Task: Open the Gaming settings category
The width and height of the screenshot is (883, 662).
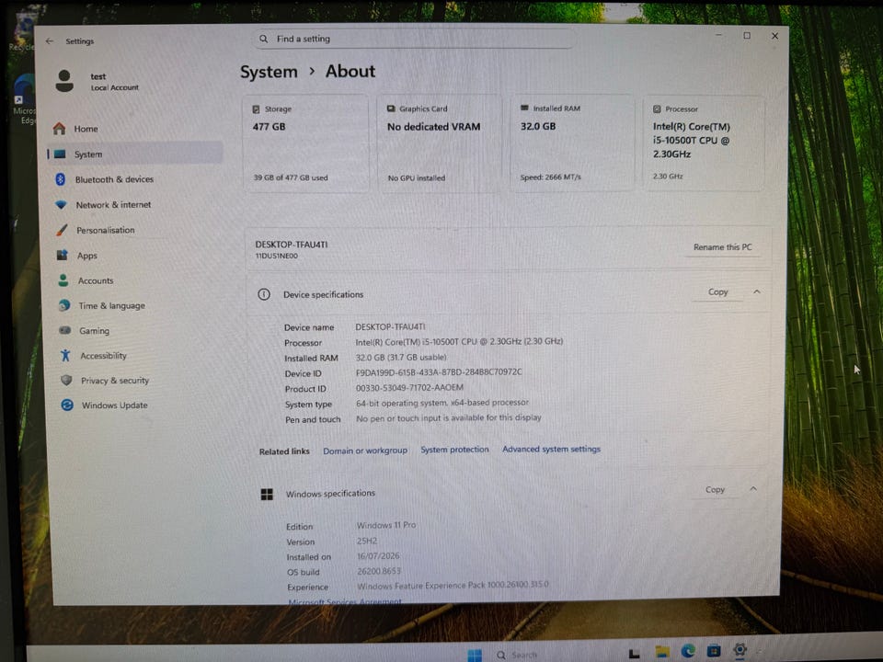Action: click(85, 330)
